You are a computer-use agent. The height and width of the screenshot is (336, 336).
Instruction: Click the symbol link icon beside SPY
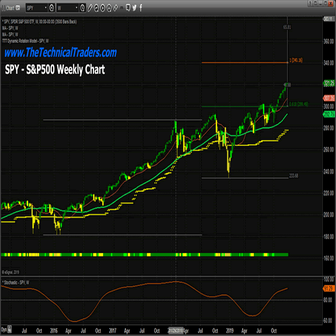[51, 8]
